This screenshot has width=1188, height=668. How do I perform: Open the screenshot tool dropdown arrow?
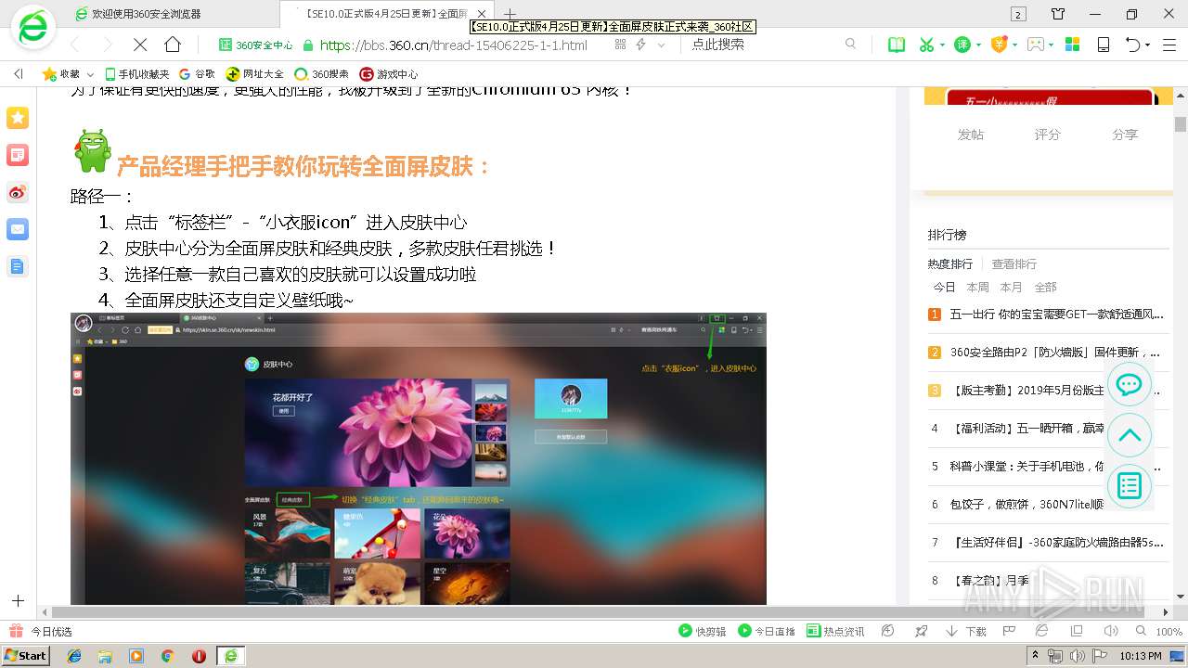942,45
